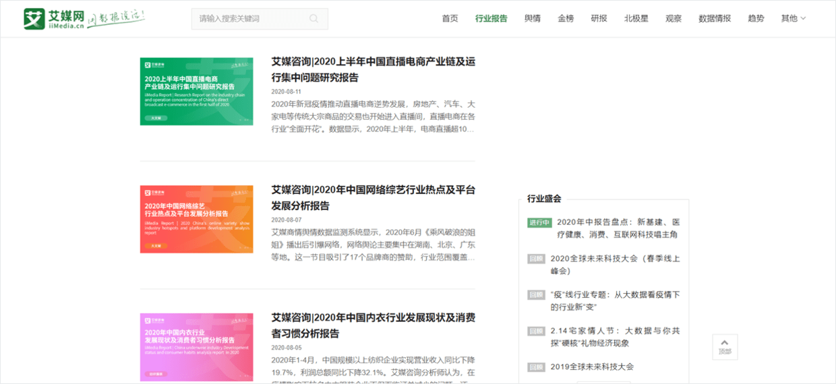The height and width of the screenshot is (384, 836).
Task: Click the date 2020-08-07
Action: coord(287,220)
